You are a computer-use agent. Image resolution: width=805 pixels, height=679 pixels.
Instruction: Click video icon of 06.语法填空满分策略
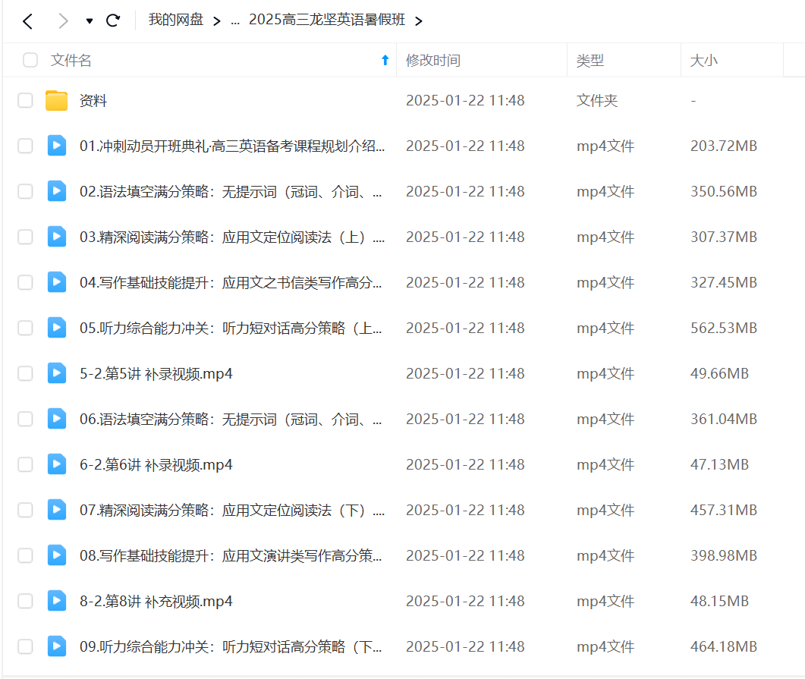(x=56, y=419)
